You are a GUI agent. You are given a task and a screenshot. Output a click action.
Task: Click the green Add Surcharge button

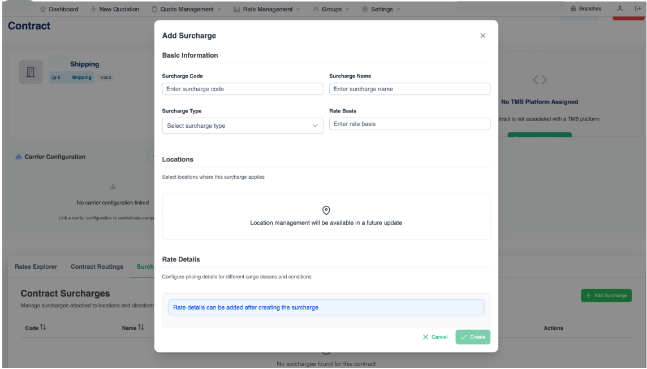(606, 295)
